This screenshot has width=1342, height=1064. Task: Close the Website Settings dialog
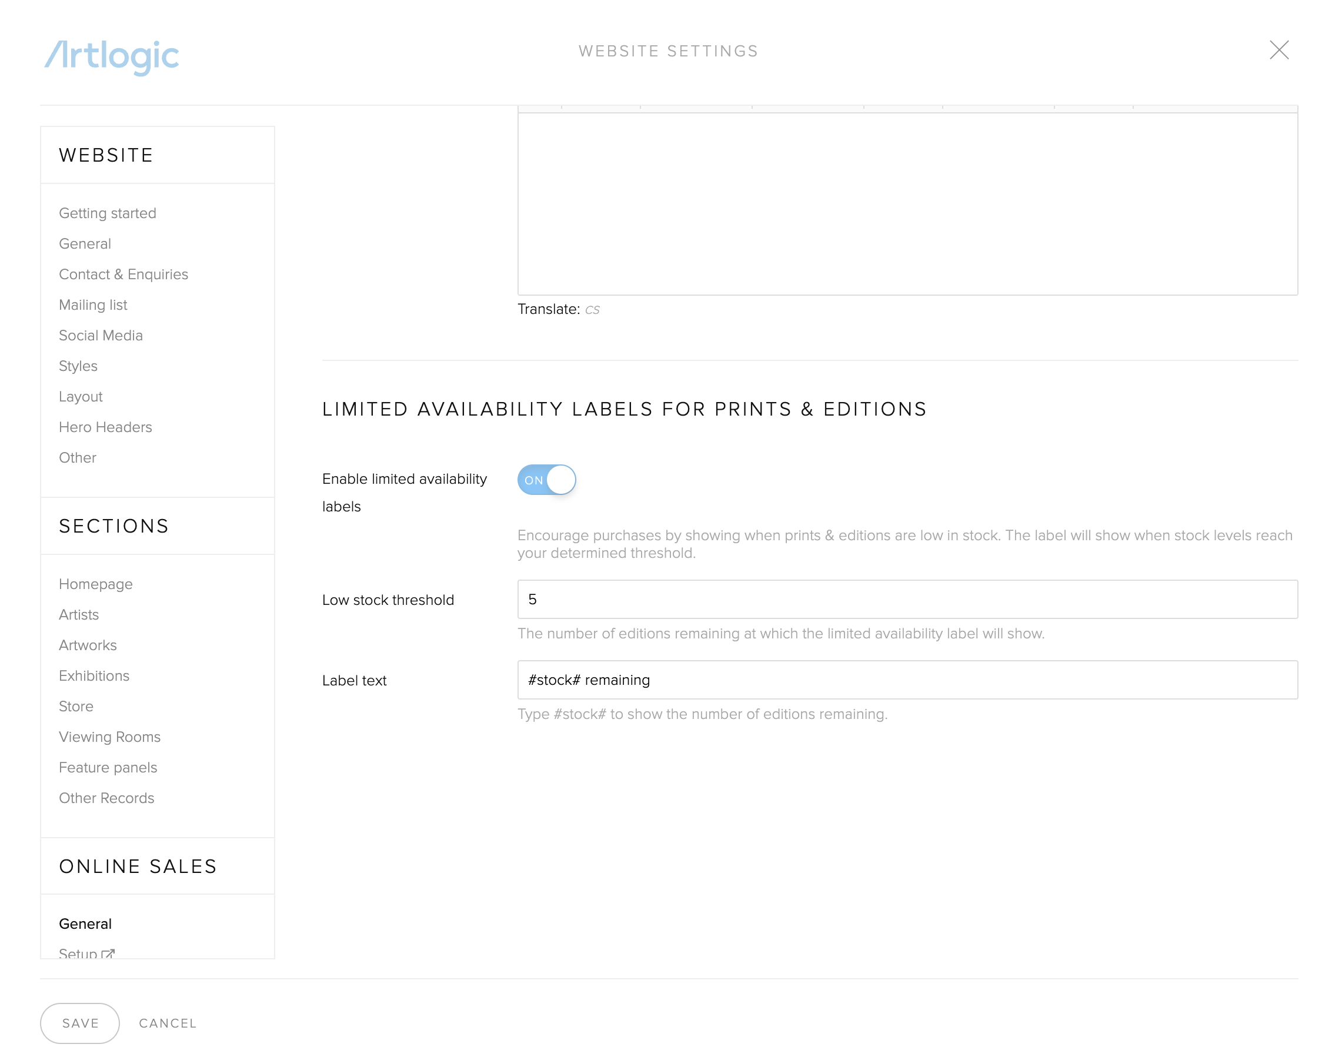point(1278,50)
